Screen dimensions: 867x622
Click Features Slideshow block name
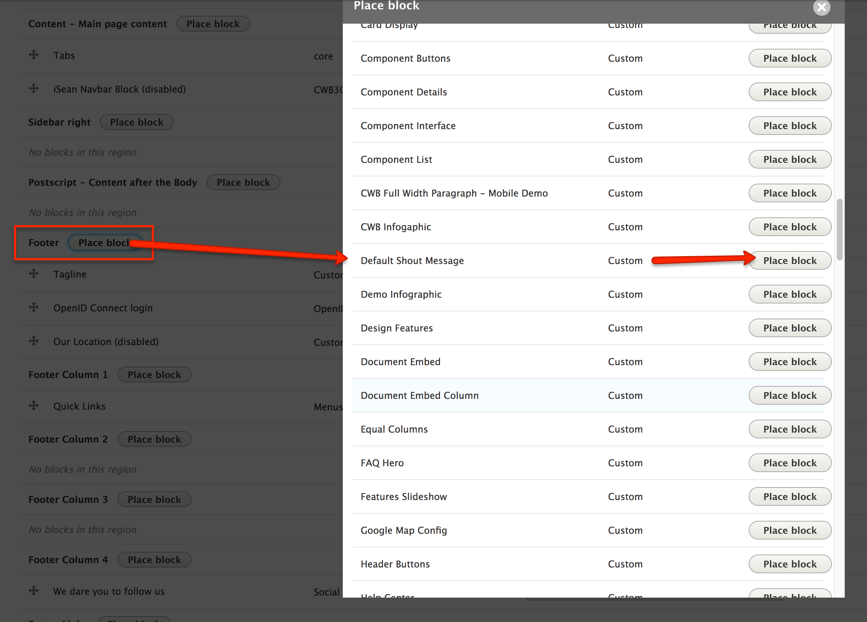(404, 496)
